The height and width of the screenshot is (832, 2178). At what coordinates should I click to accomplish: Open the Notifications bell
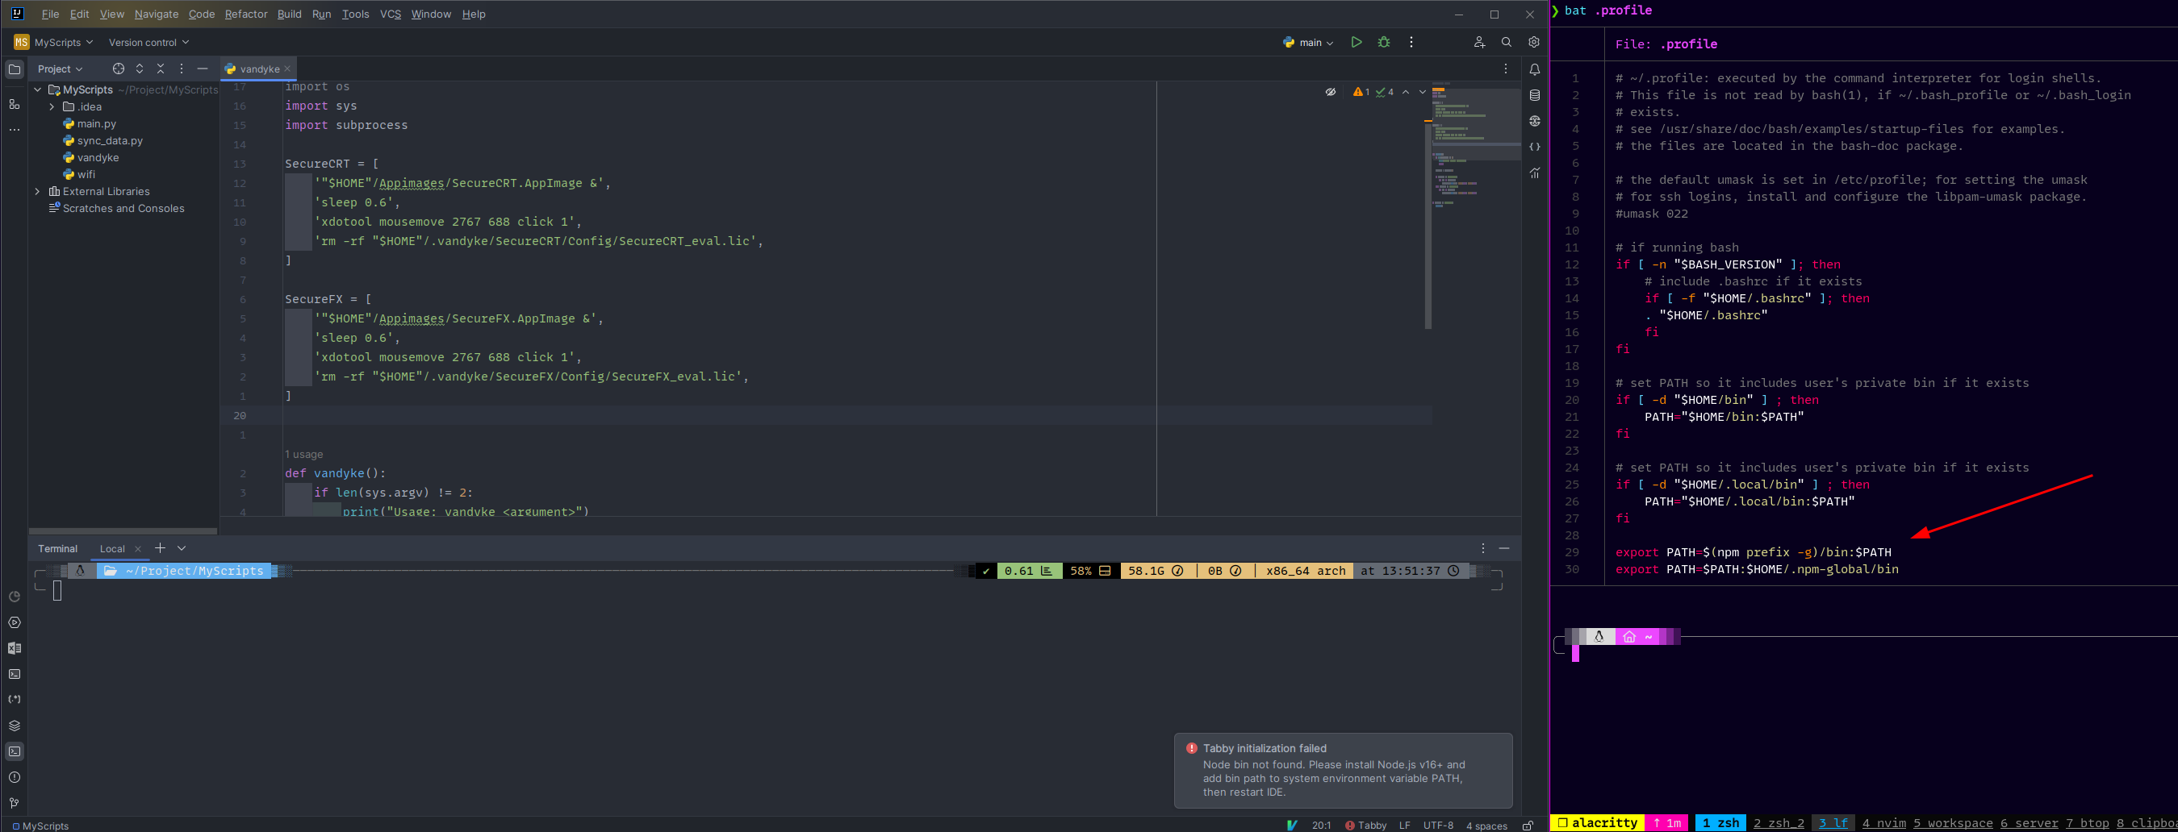1534,70
